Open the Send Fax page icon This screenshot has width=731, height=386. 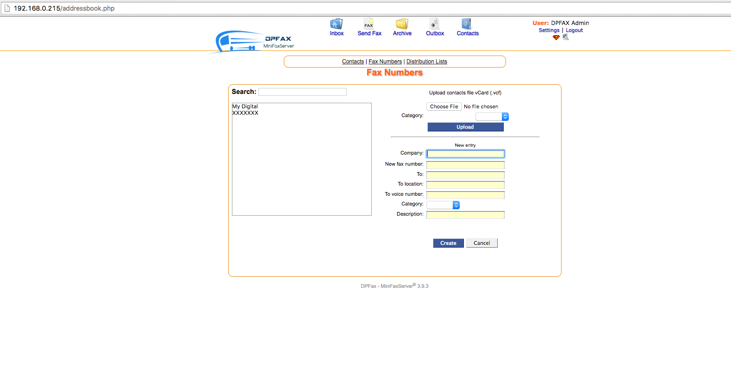click(x=369, y=24)
